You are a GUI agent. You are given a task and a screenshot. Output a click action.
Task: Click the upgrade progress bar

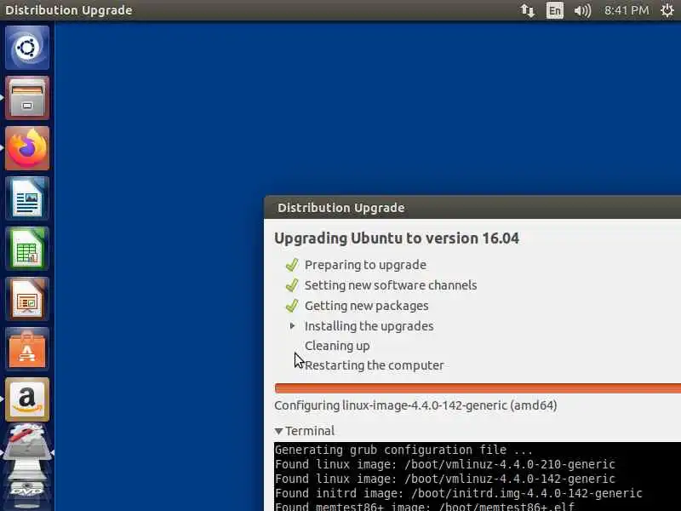coord(478,388)
